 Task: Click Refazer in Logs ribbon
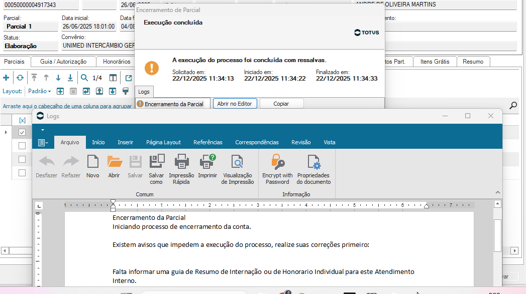coord(71,166)
